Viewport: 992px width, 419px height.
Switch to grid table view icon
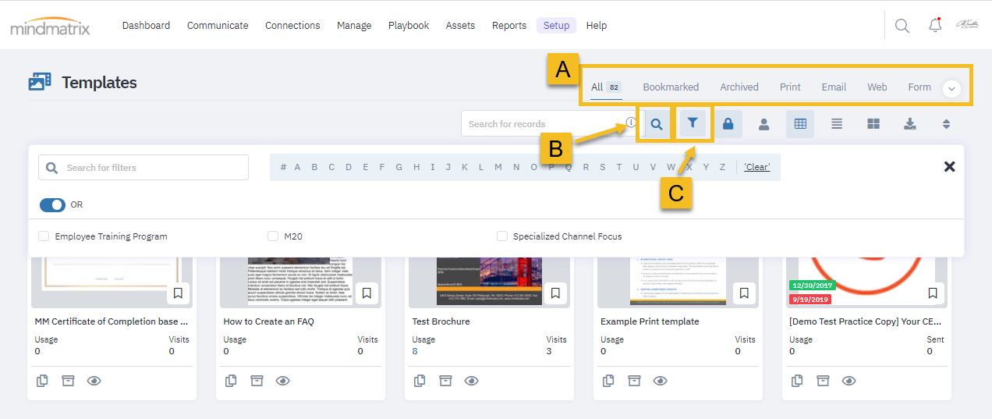[799, 124]
